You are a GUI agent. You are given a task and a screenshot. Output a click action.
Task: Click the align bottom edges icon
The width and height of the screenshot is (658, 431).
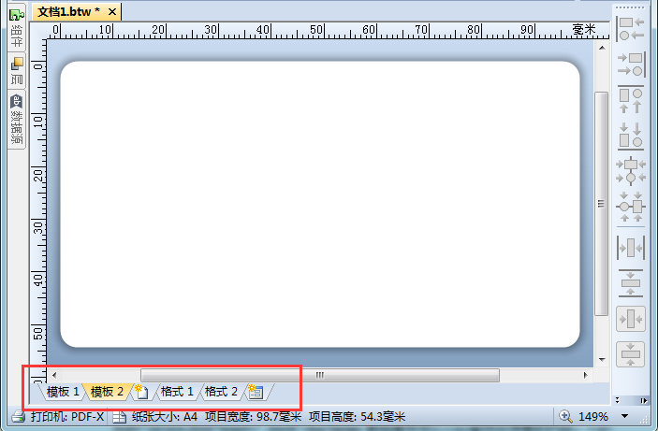click(631, 135)
